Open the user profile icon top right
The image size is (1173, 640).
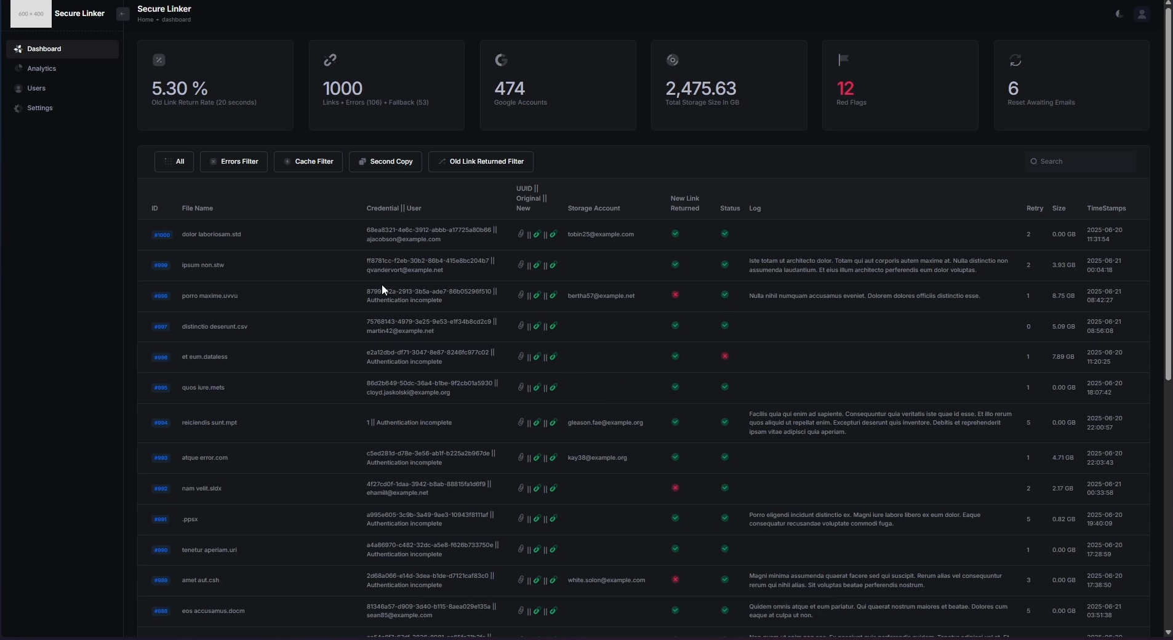[1142, 13]
